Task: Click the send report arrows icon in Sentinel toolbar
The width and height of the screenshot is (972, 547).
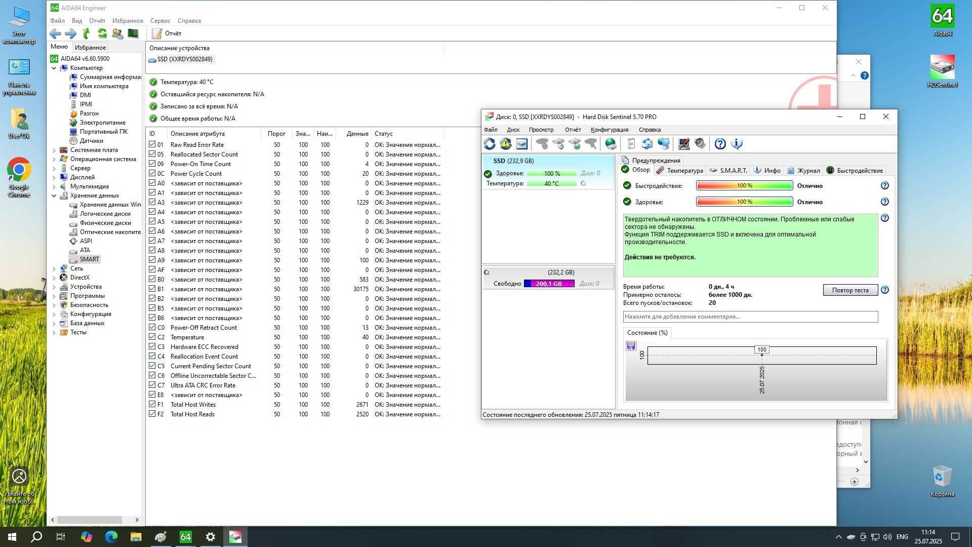Action: point(647,144)
